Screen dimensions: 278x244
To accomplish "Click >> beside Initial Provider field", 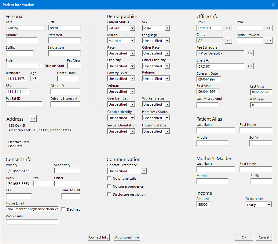I will [269, 40].
